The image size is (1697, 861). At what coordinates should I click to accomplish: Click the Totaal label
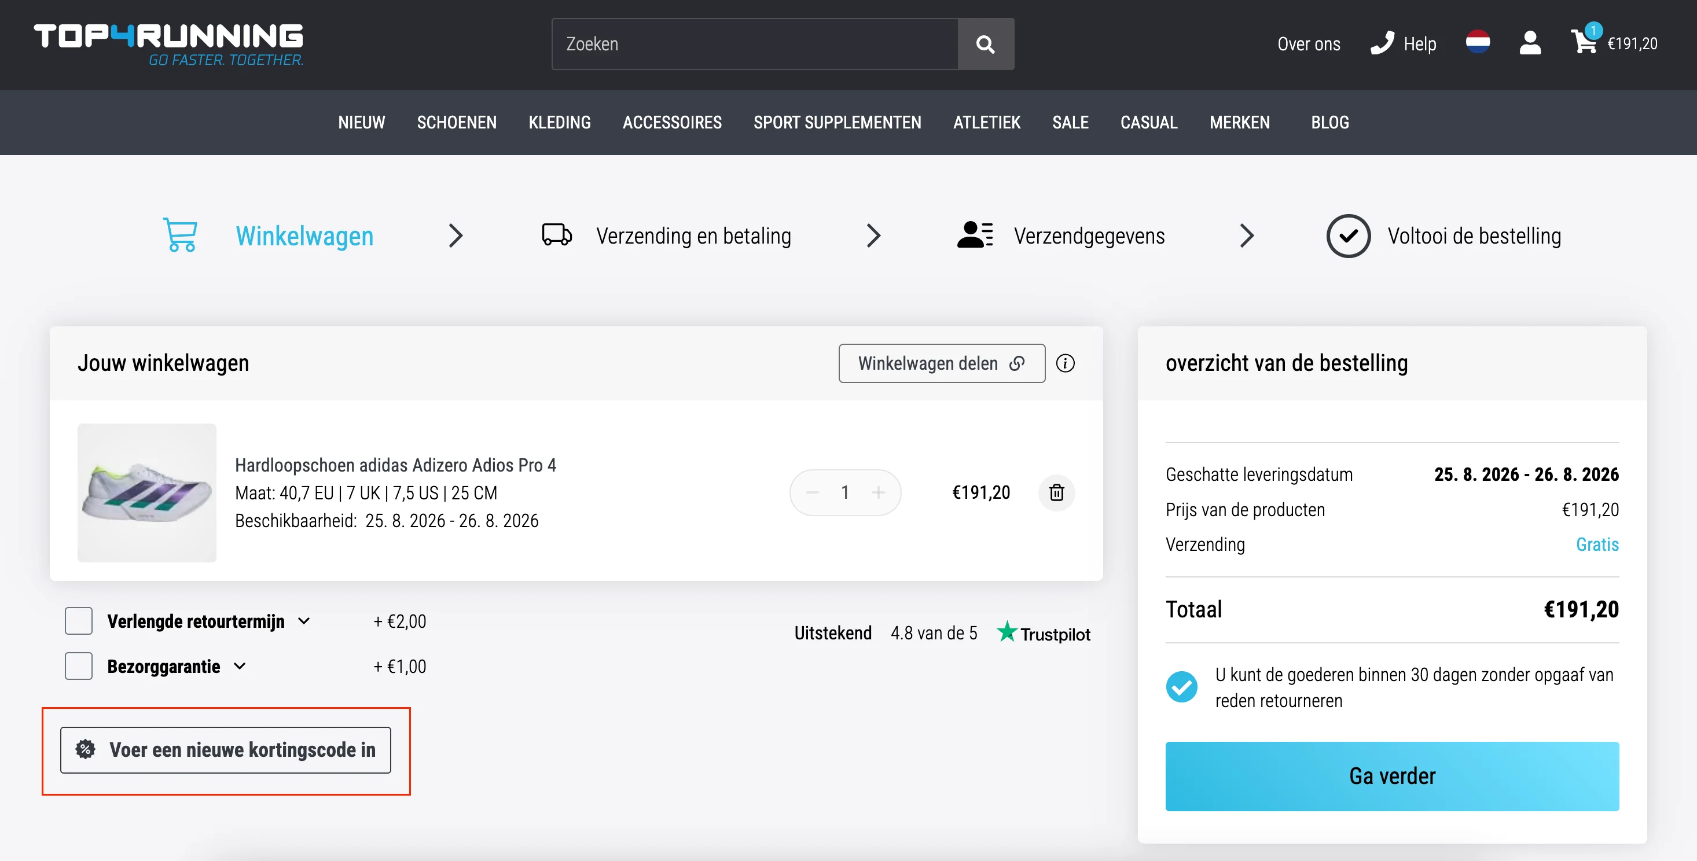point(1193,609)
